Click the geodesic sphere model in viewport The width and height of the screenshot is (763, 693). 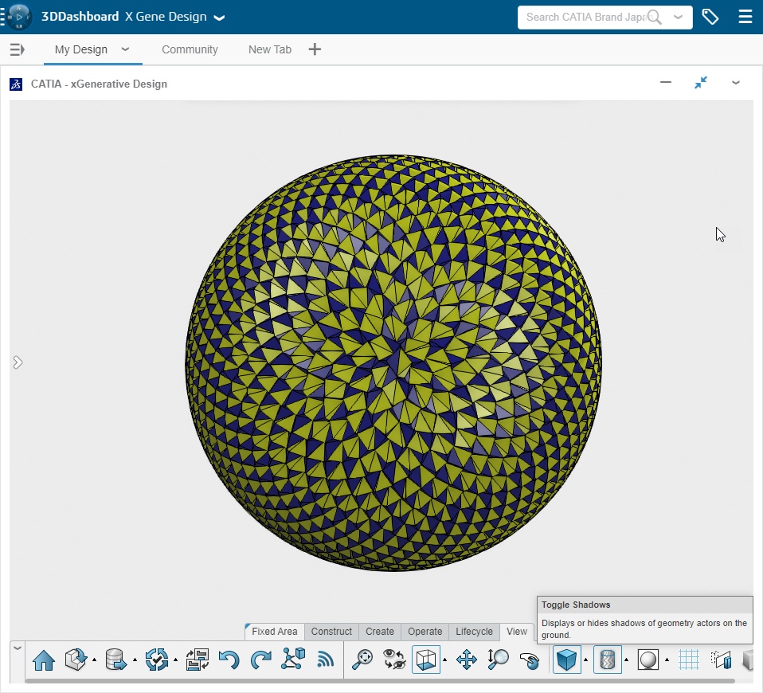393,363
